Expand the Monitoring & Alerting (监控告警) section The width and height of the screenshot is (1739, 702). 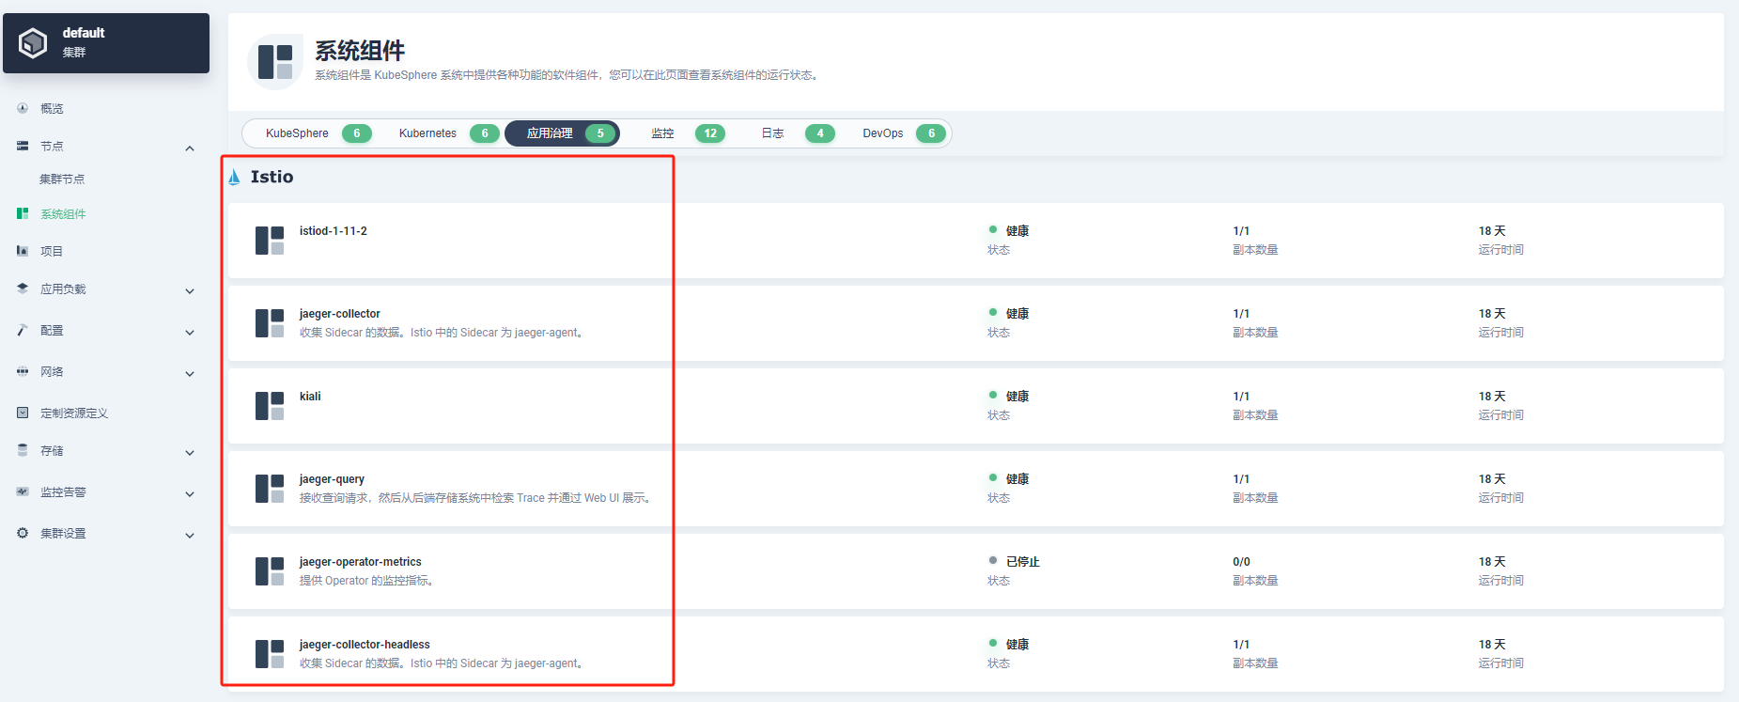coord(190,493)
